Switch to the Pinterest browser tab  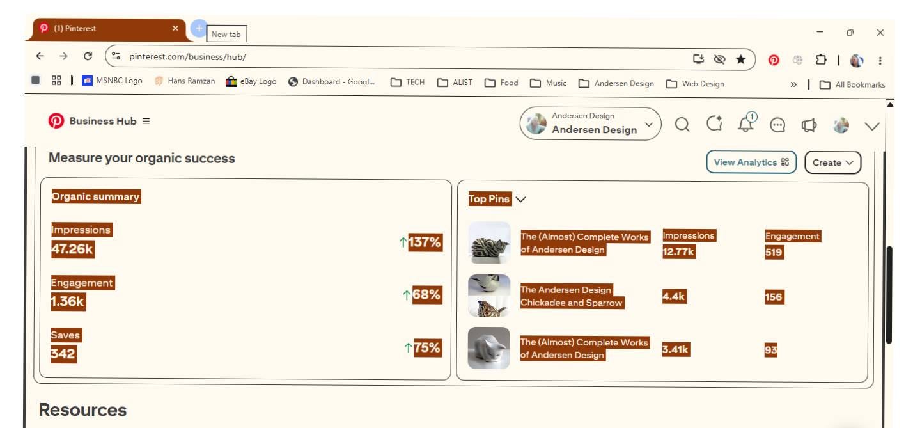point(107,29)
